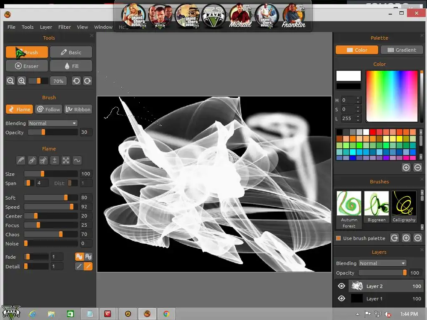Select the Basic pencil tool

(x=71, y=52)
